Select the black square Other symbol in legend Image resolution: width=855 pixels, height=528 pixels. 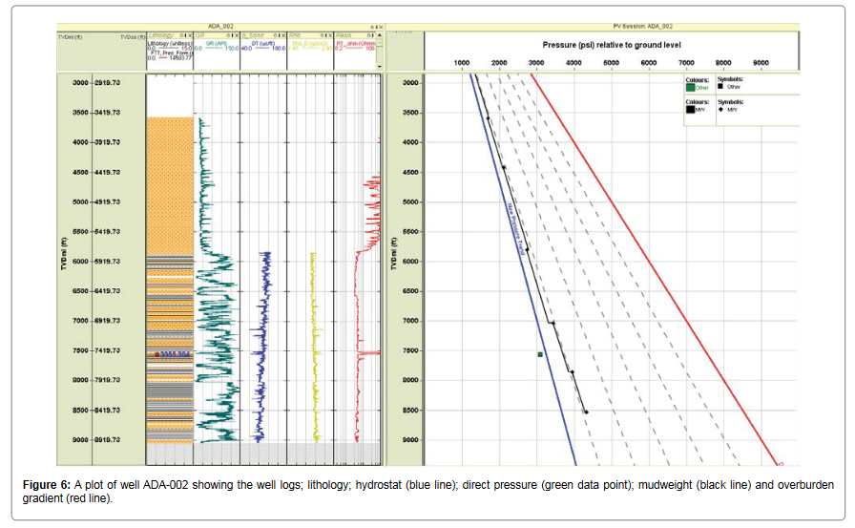point(720,87)
